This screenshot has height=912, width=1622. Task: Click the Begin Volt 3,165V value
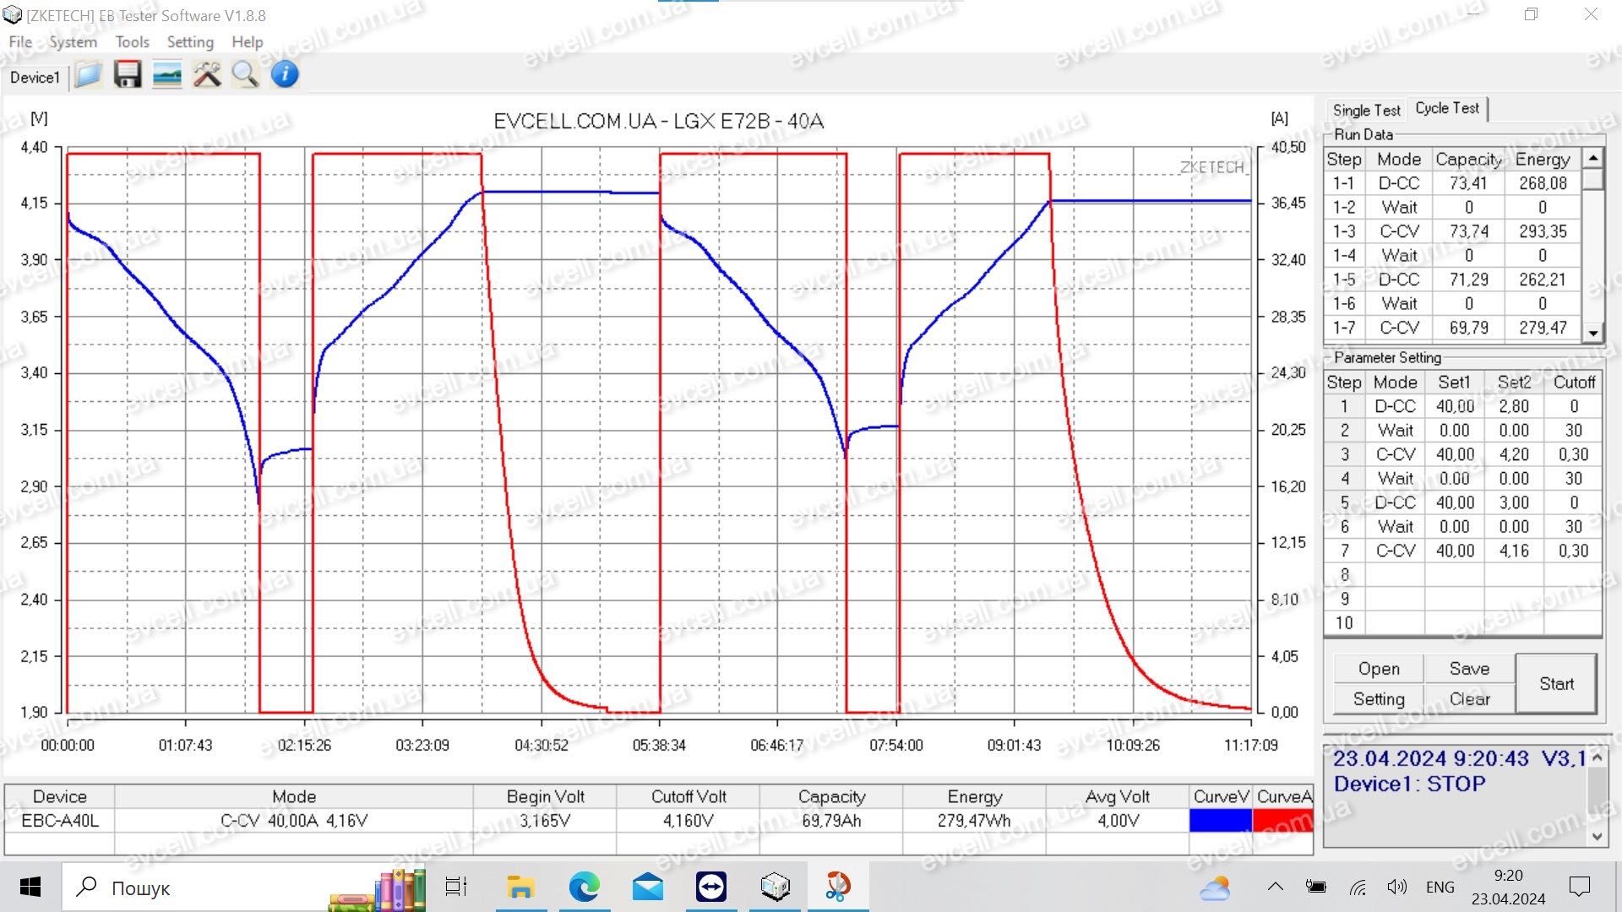(x=545, y=820)
